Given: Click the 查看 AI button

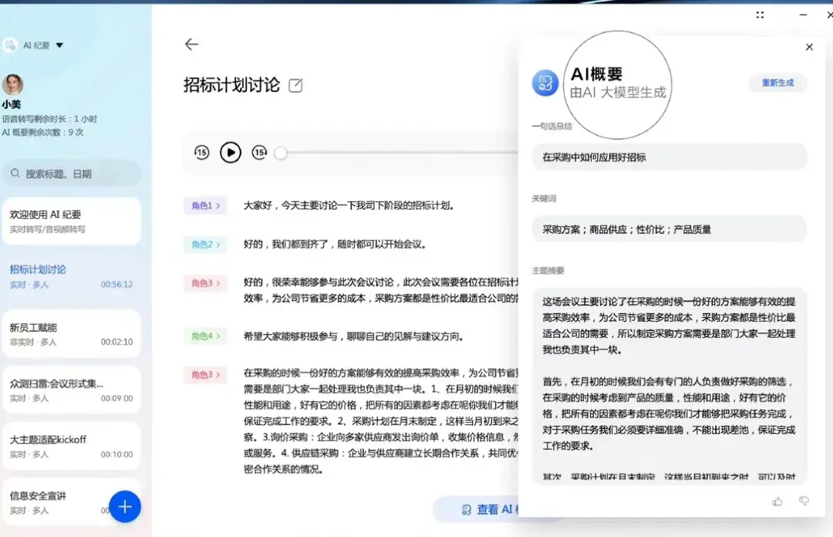Looking at the screenshot, I should [x=477, y=510].
